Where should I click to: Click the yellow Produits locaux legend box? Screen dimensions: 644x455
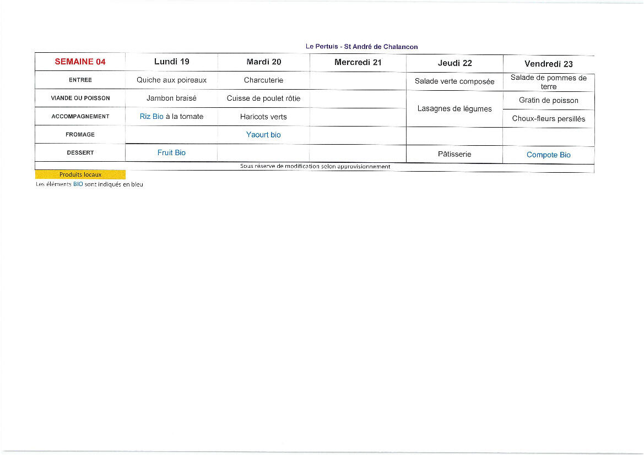(80, 174)
